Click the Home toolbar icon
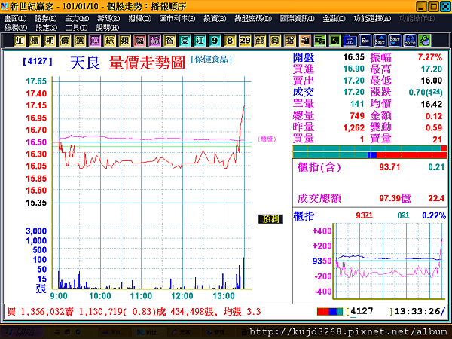This screenshot has width=452, height=339. (x=410, y=41)
